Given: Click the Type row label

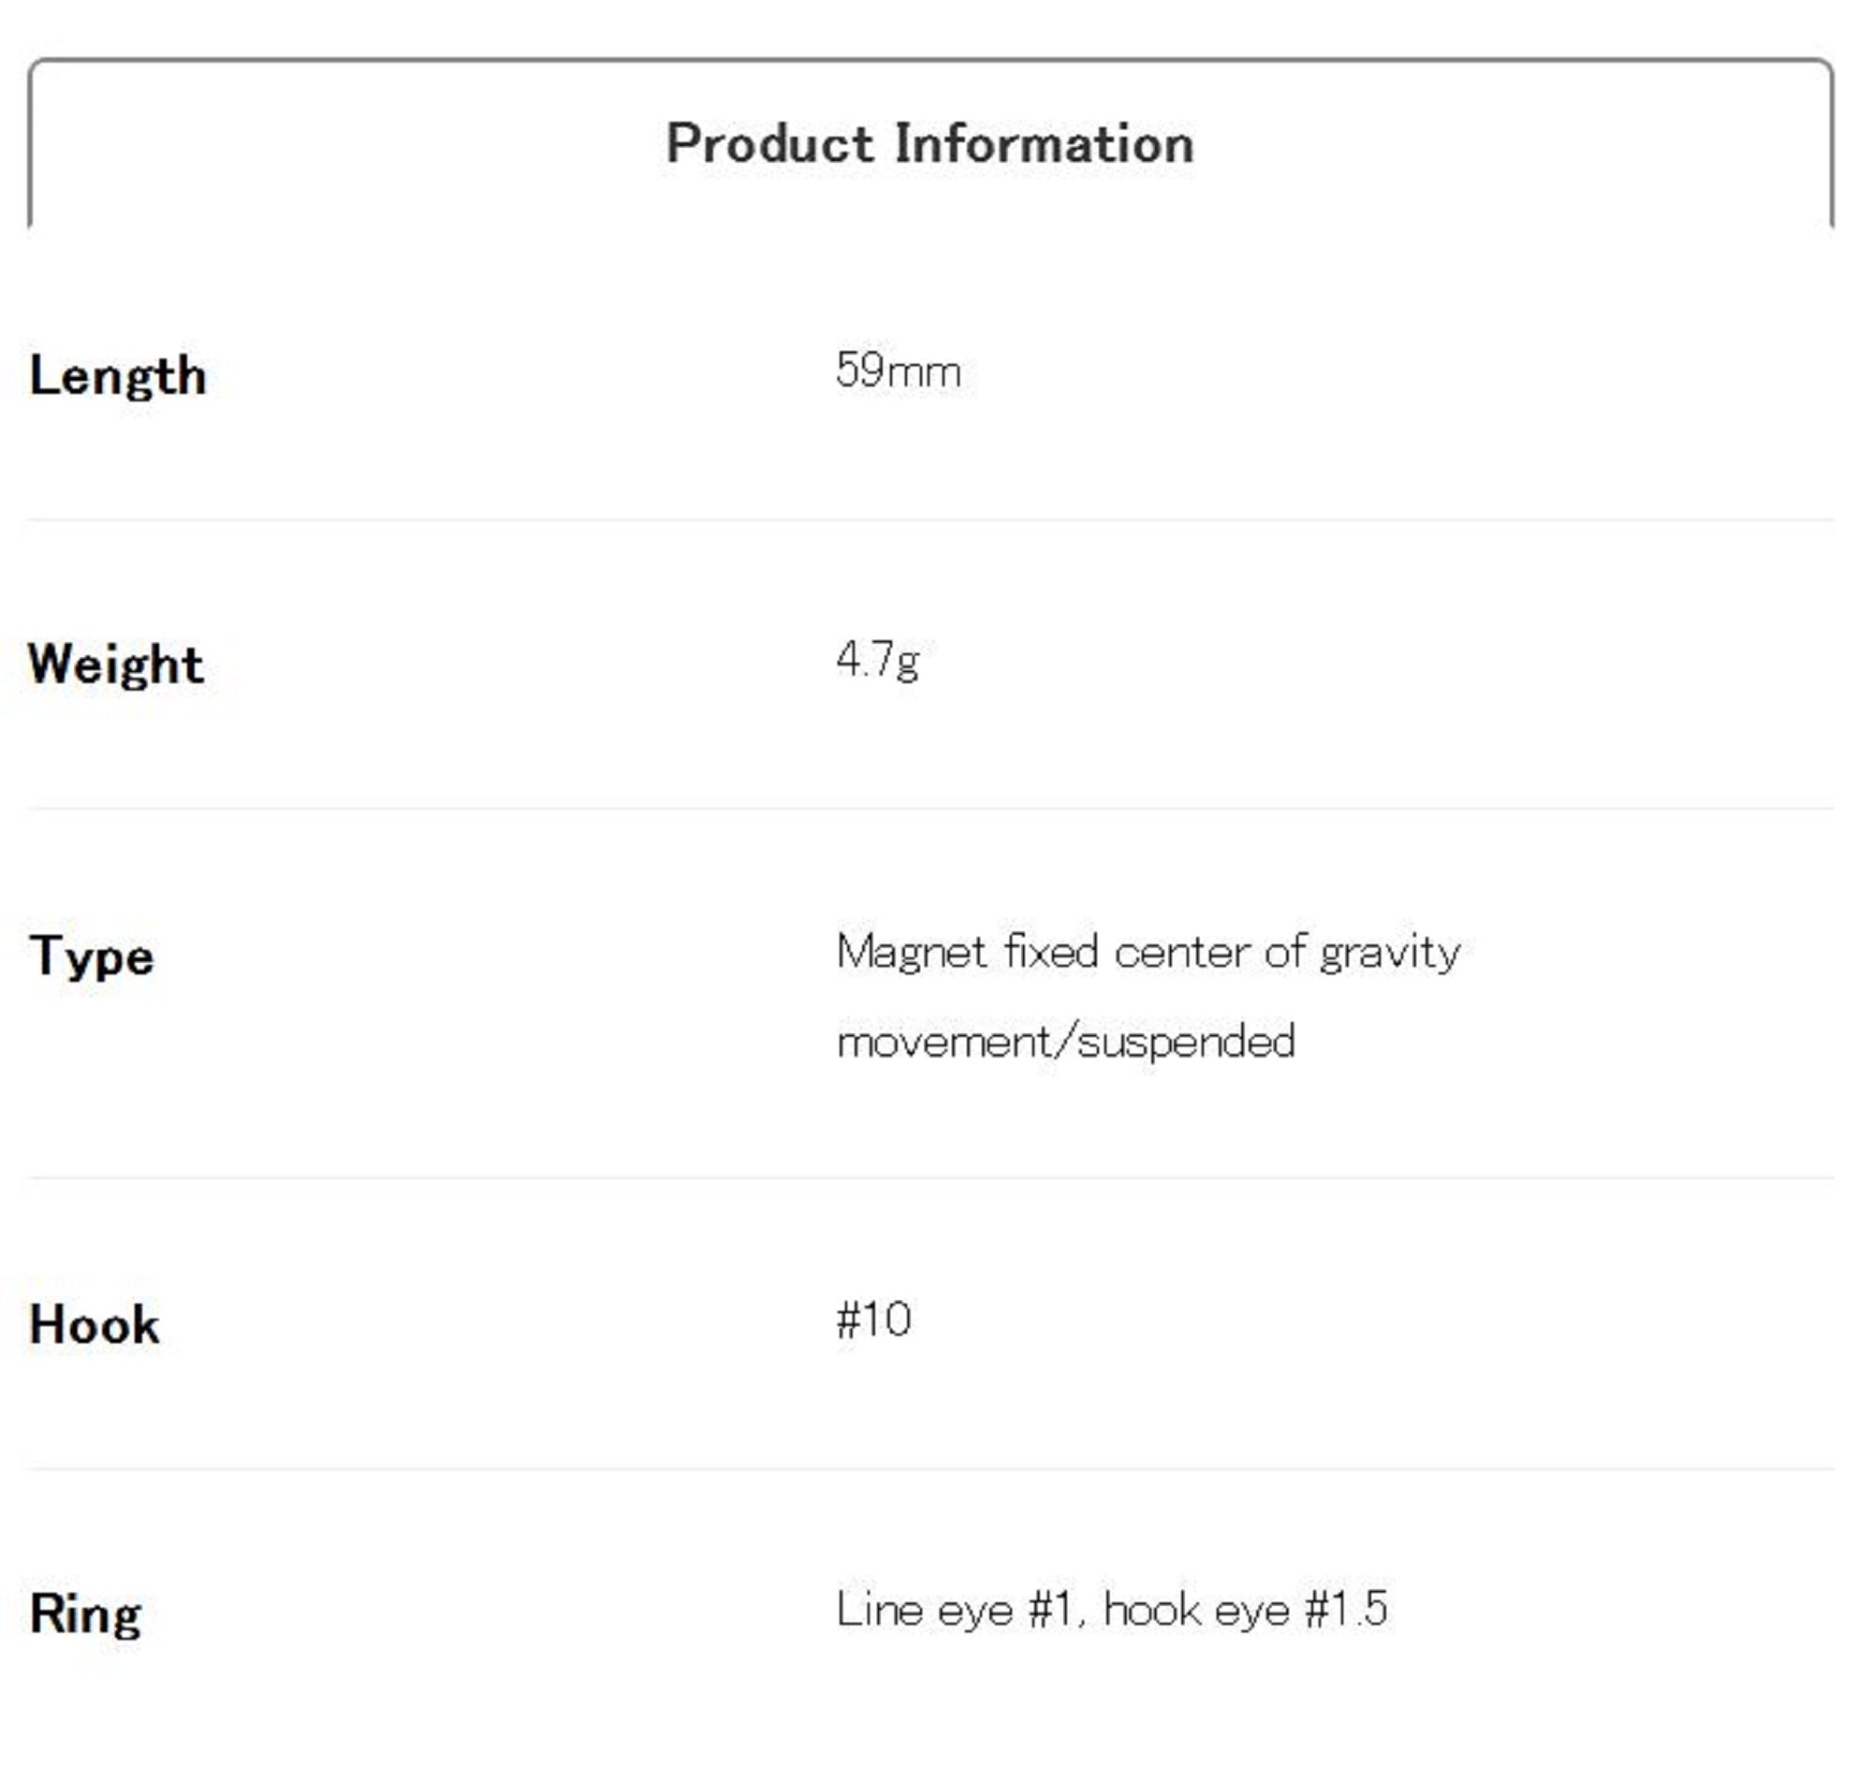Looking at the screenshot, I should click(92, 956).
